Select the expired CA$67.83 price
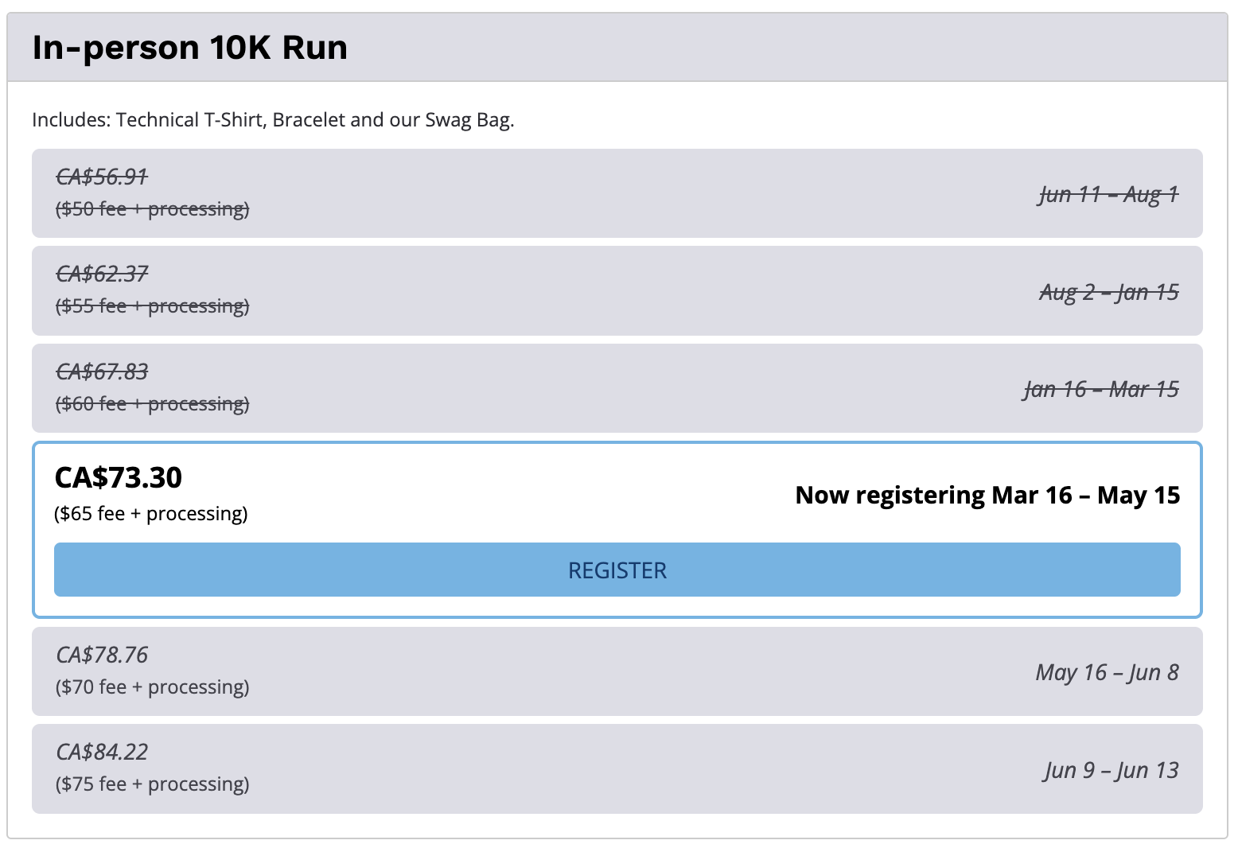1238x848 pixels. pyautogui.click(x=102, y=371)
